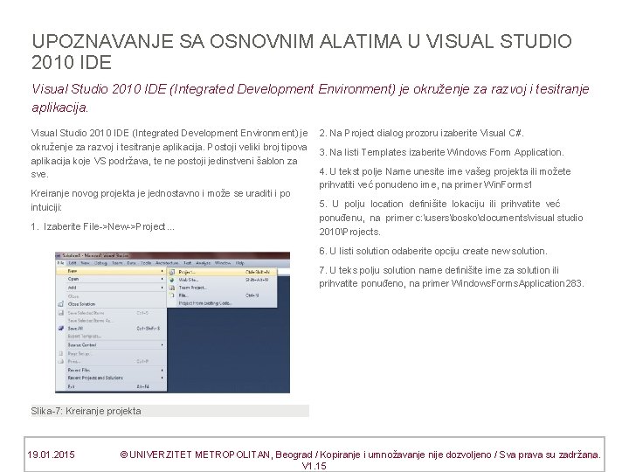This screenshot has width=629, height=472.
Task: Open the File menu in Visual Studio
Action: click(x=60, y=263)
